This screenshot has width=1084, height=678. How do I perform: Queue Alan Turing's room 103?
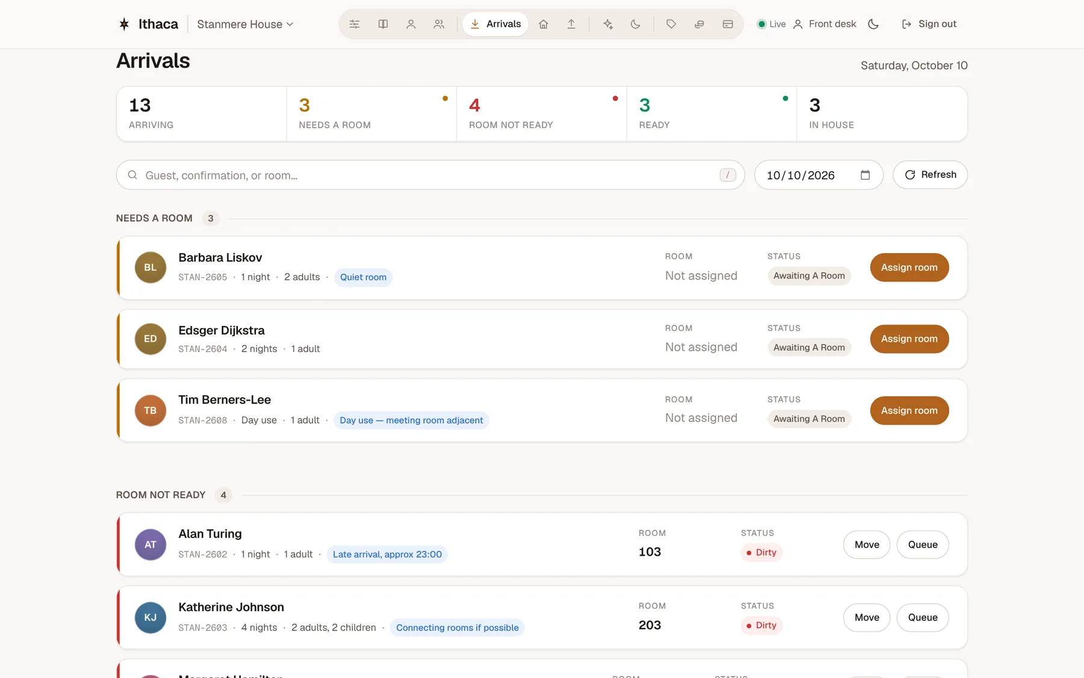[923, 545]
